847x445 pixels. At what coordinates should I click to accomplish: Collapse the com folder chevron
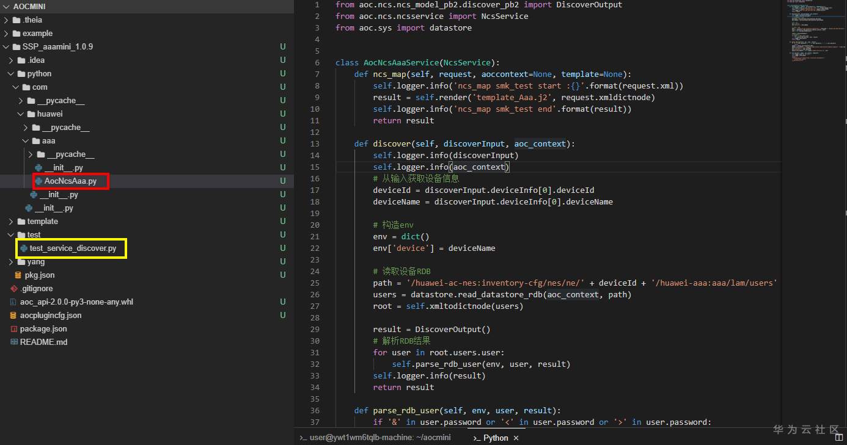pos(16,87)
